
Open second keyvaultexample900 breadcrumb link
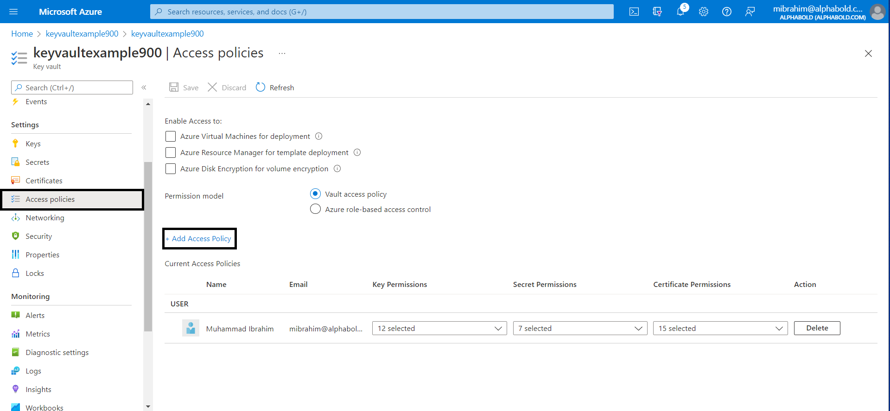(167, 34)
